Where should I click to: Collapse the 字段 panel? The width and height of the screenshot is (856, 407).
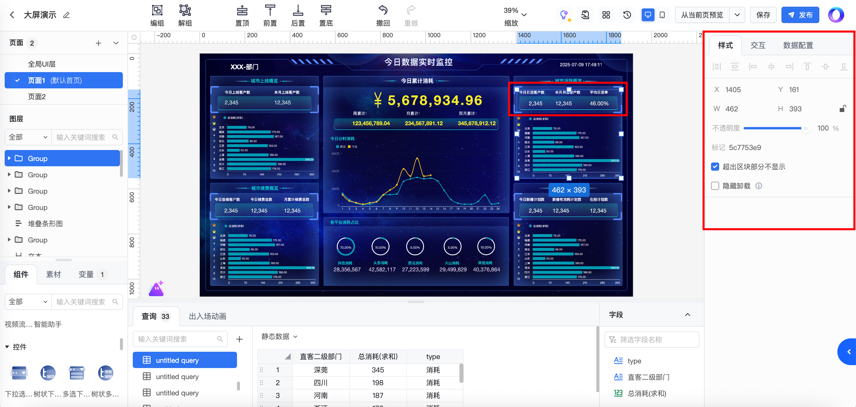pyautogui.click(x=687, y=315)
